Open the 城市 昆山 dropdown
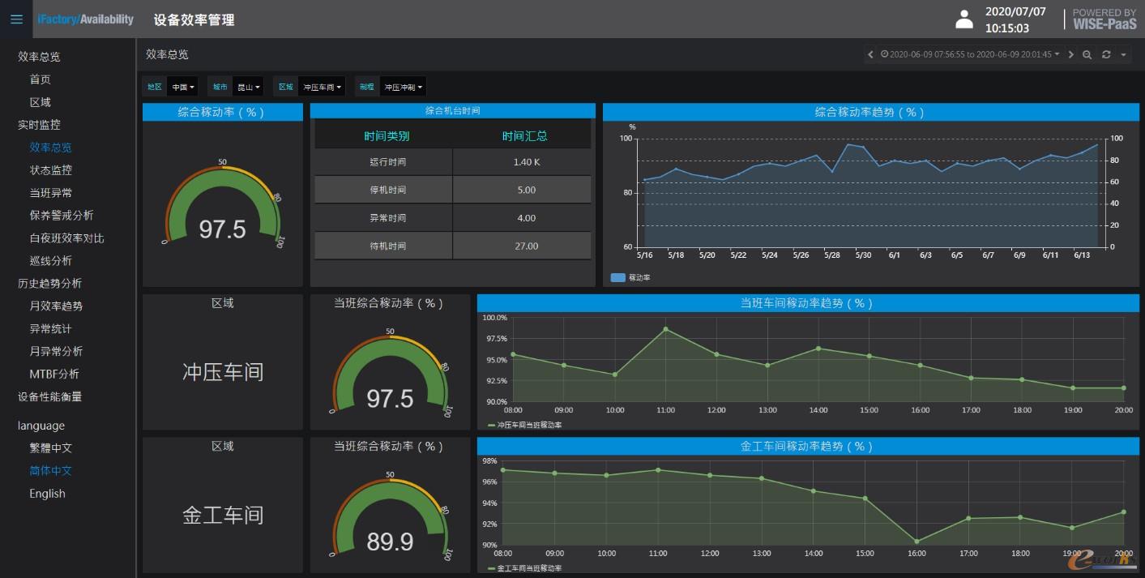Viewport: 1145px width, 578px height. pyautogui.click(x=248, y=87)
